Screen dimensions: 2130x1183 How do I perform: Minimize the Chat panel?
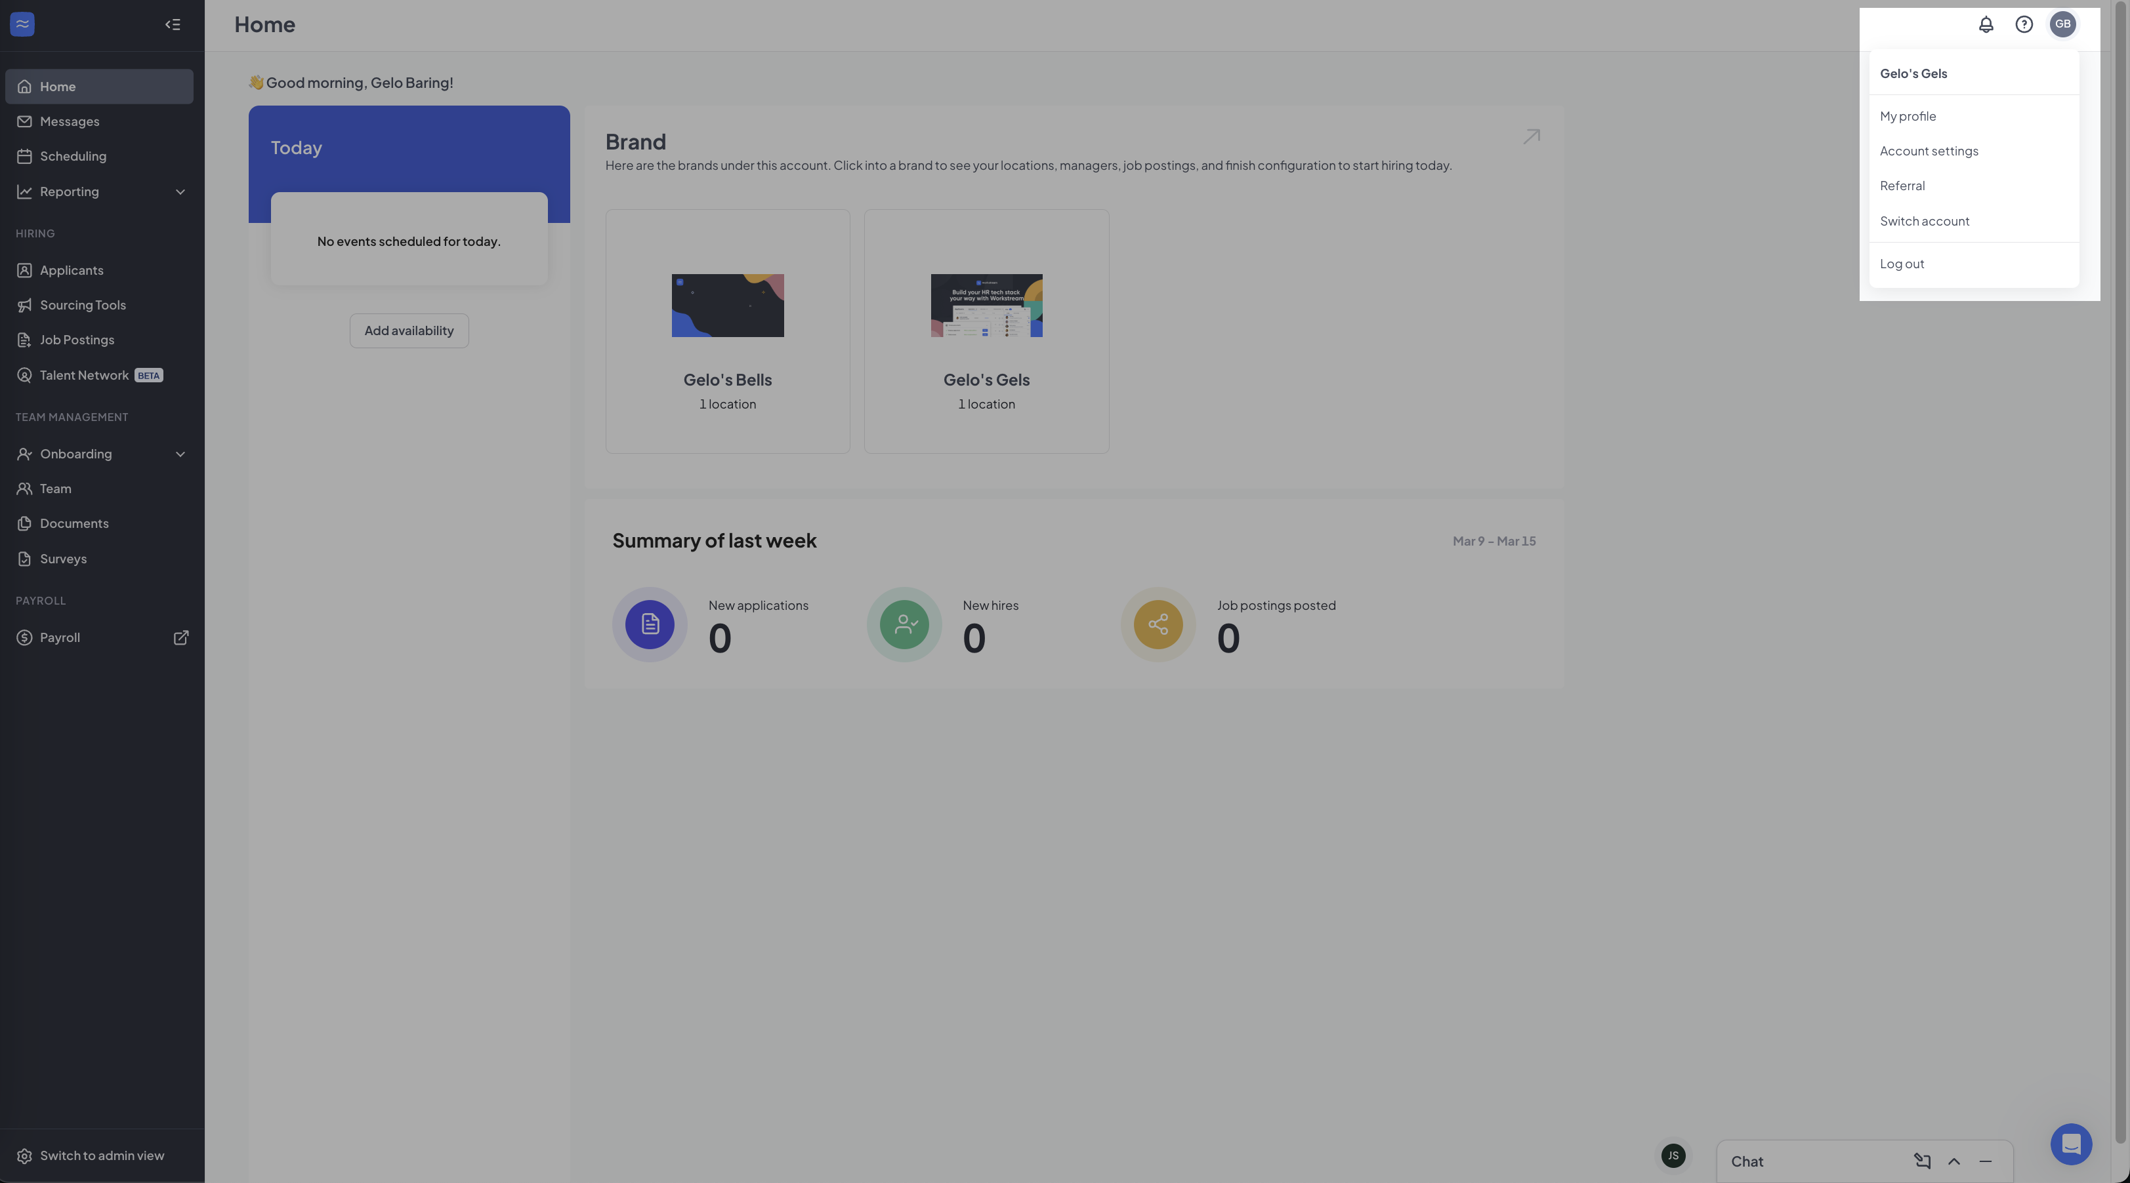[x=1985, y=1161]
